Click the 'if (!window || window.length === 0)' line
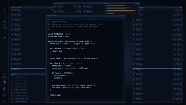Screen dimensions: 186x105 coord(68,49)
